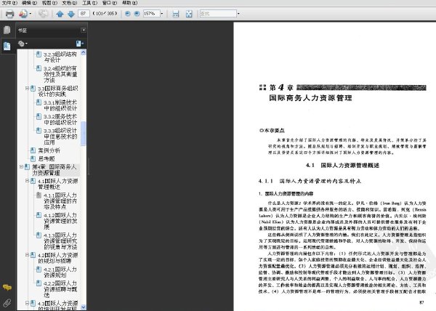The height and width of the screenshot is (311, 436).
Task: Click the create PDF collaboration icon
Action: point(23,14)
